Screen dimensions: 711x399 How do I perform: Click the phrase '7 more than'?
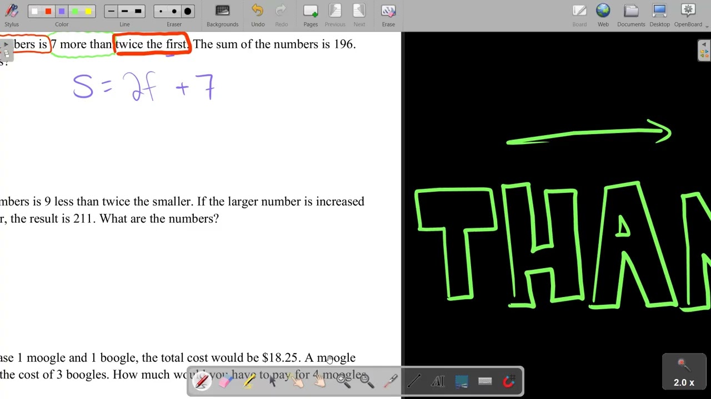tap(82, 44)
